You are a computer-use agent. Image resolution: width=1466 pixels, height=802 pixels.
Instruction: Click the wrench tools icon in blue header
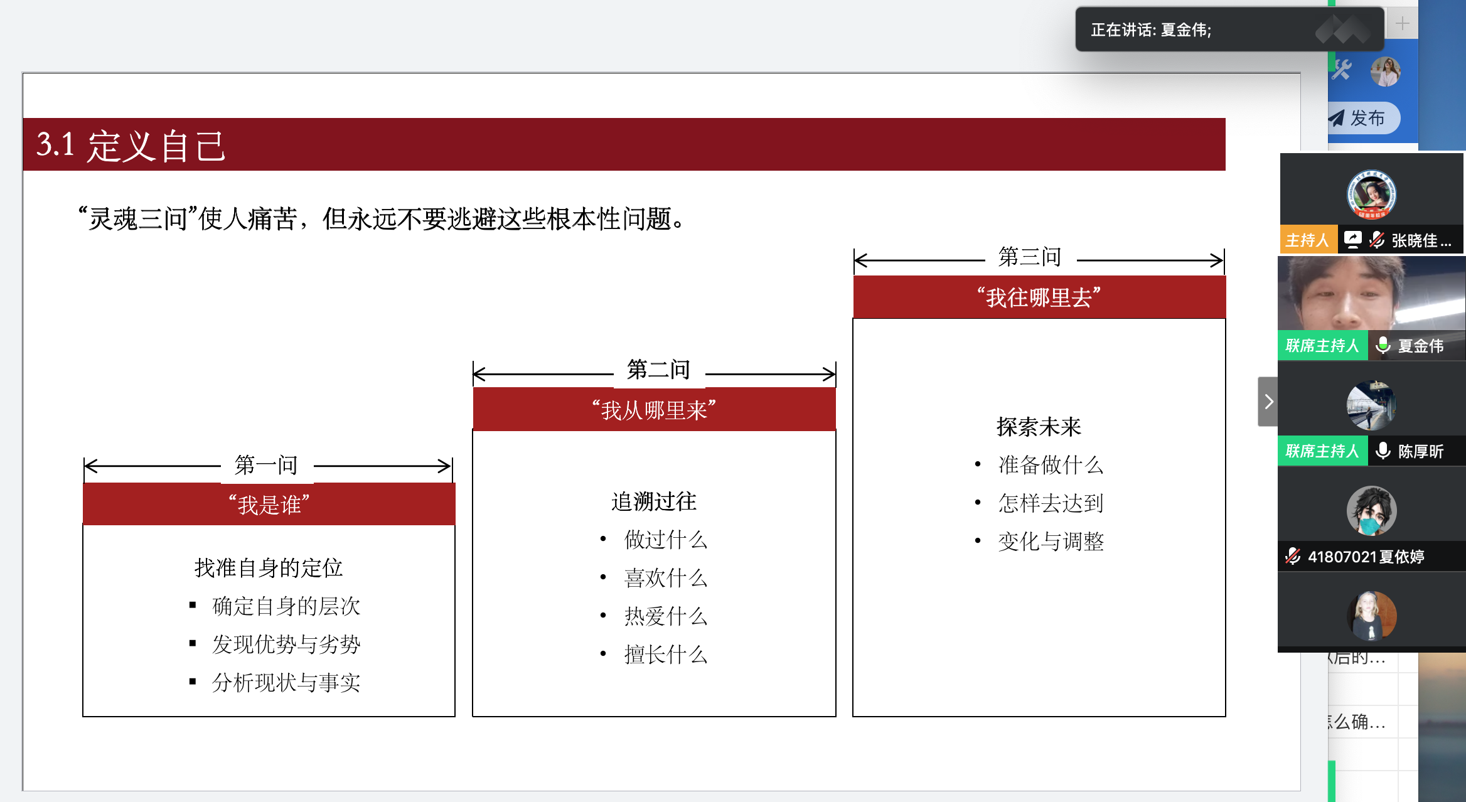pyautogui.click(x=1341, y=70)
